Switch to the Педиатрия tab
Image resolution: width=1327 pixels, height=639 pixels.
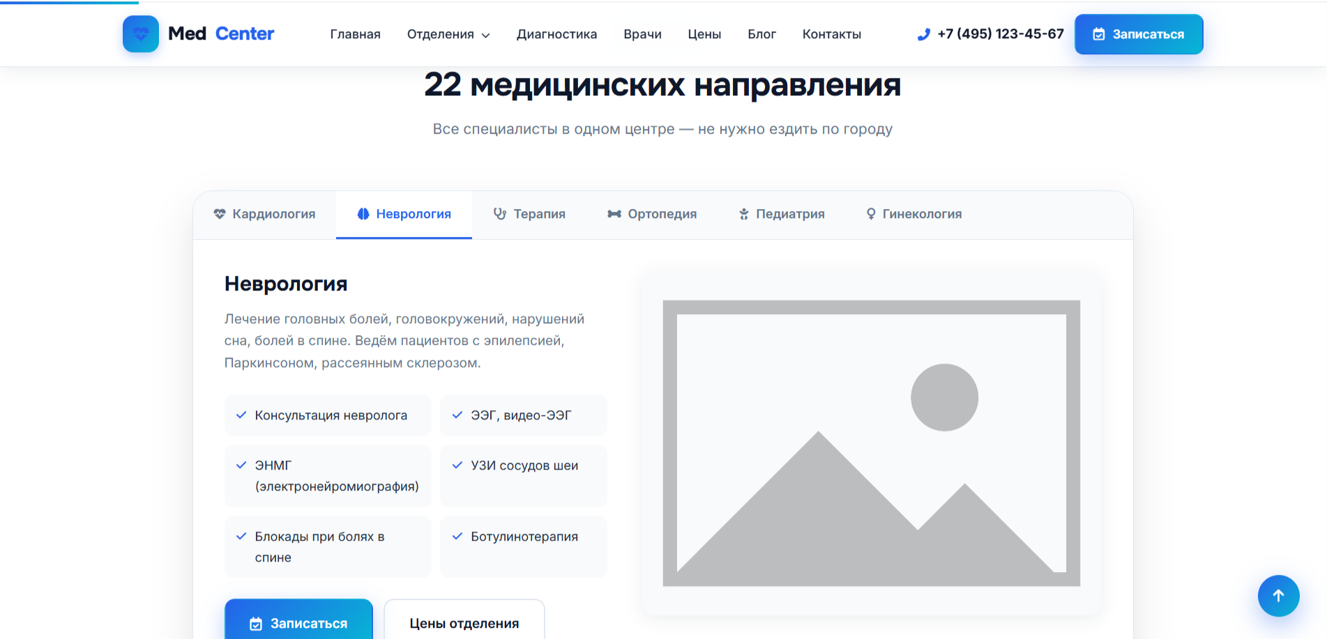[782, 215]
